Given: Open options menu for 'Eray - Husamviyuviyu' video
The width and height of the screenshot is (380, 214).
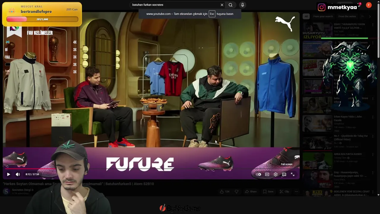Looking at the screenshot, I should (x=373, y=173).
